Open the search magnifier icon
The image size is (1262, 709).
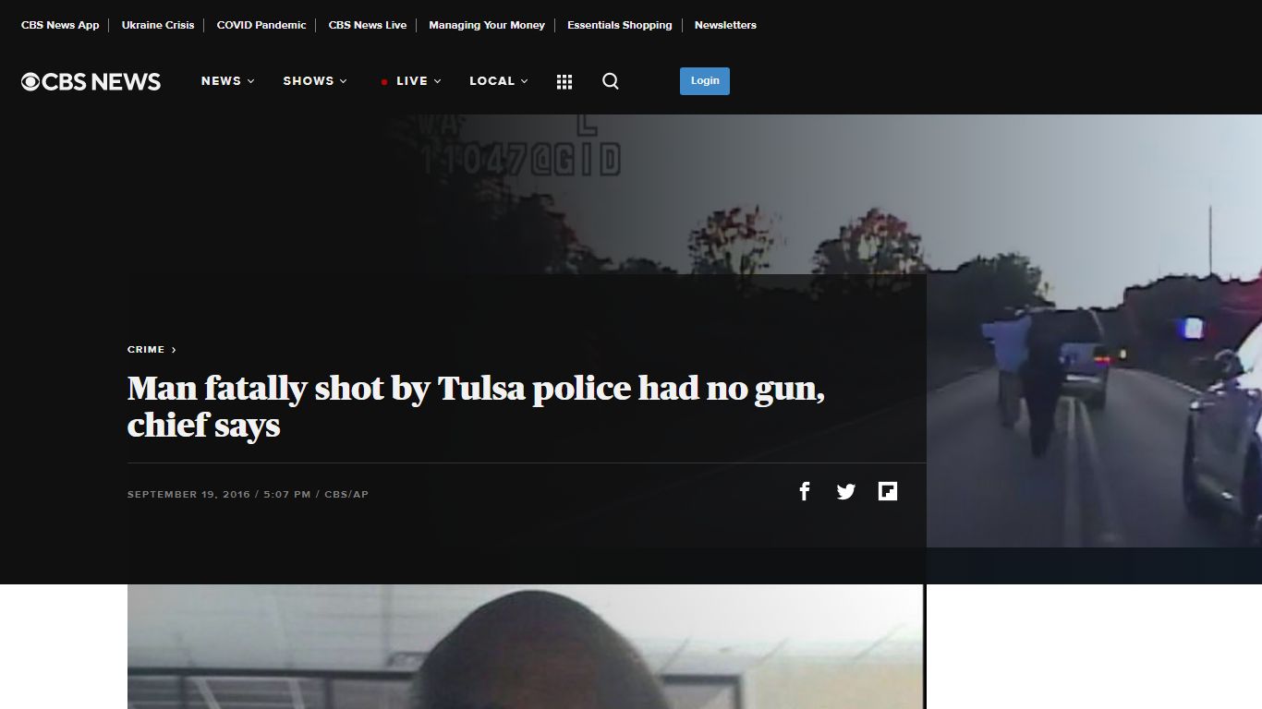[611, 81]
